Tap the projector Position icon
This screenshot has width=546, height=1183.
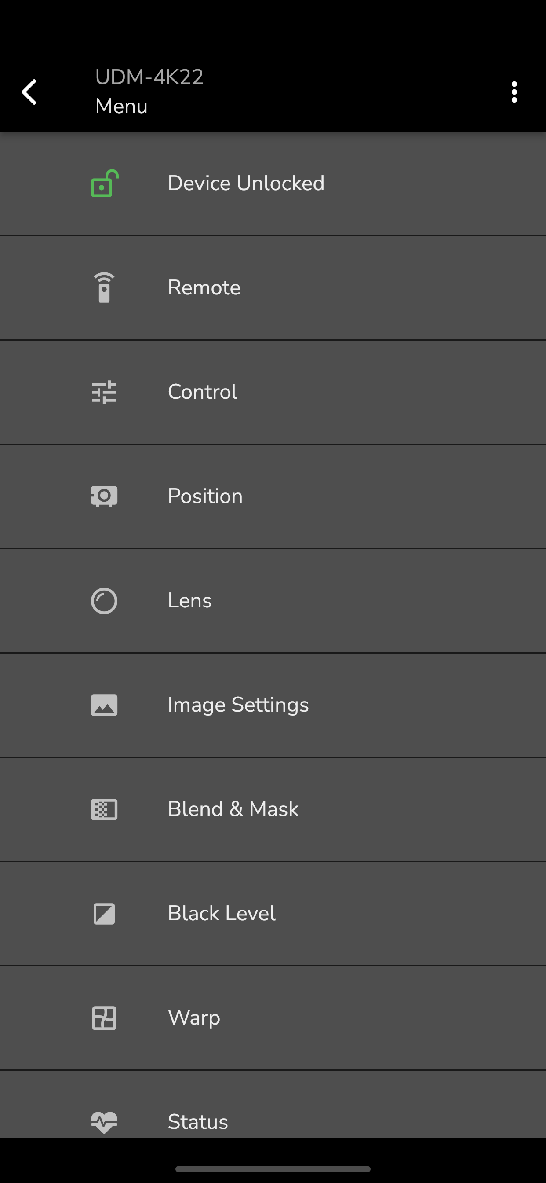tap(104, 496)
